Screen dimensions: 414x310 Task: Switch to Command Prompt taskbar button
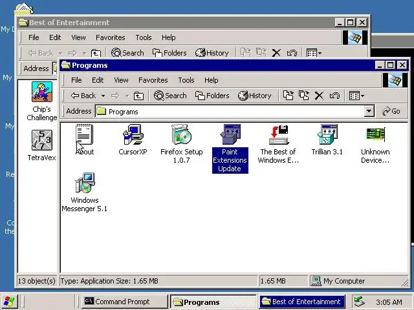pos(124,302)
